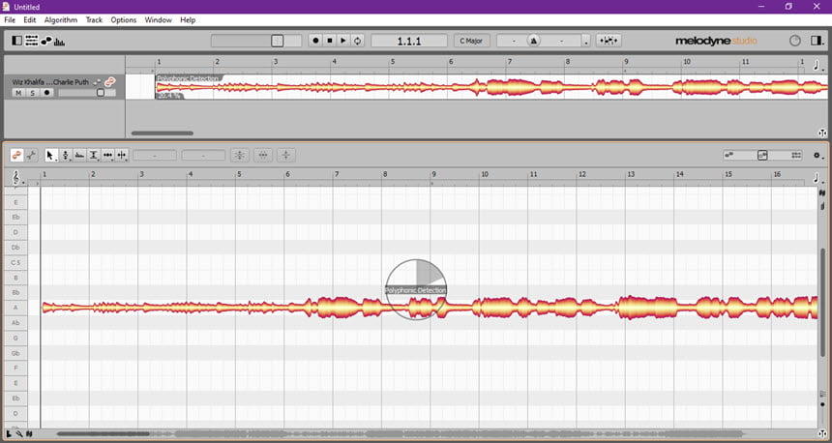Toggle the left info pane icon
This screenshot has width=832, height=443.
pyautogui.click(x=17, y=41)
